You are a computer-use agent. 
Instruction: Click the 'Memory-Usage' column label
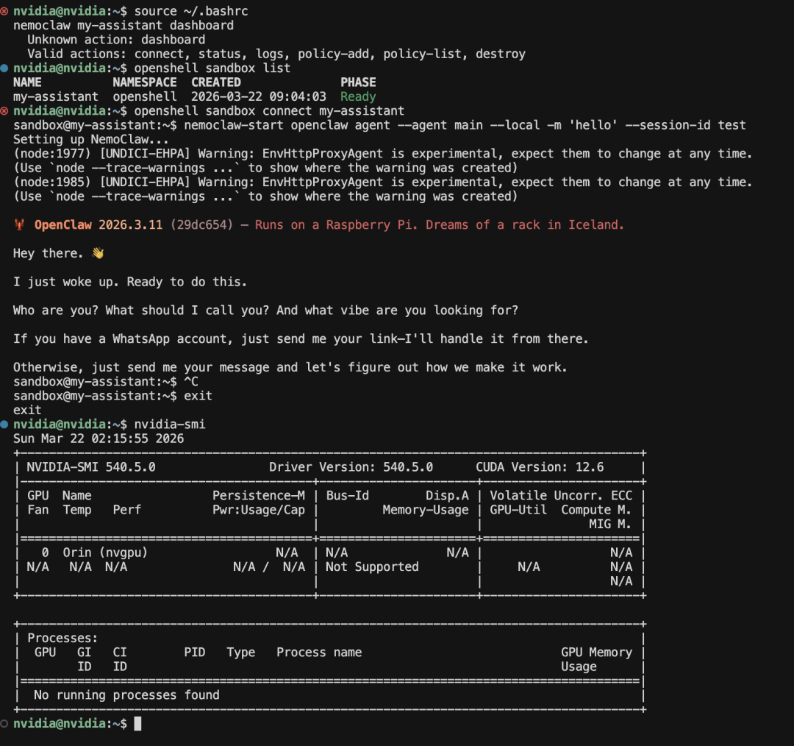(x=426, y=510)
